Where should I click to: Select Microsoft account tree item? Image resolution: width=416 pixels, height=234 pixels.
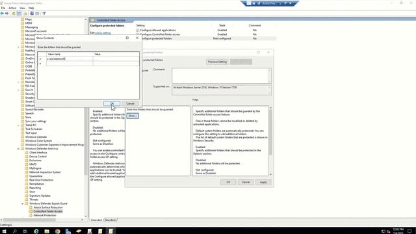click(36, 31)
